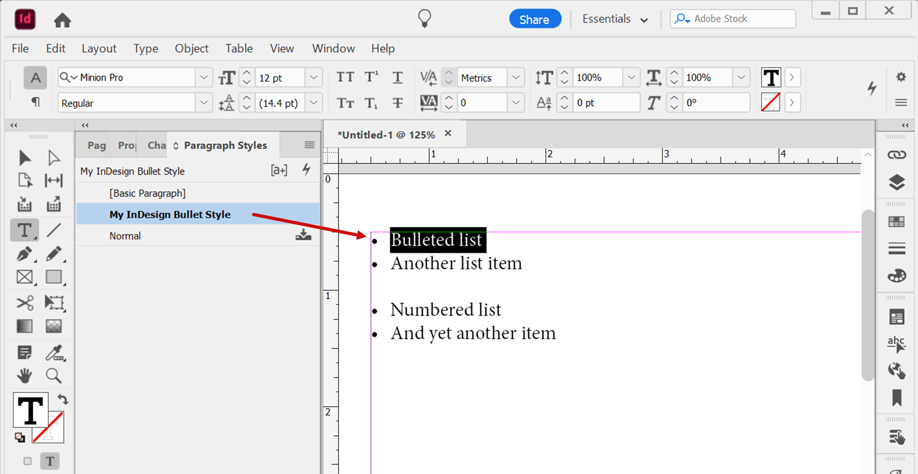This screenshot has width=918, height=474.
Task: Open the Window menu
Action: coord(333,49)
